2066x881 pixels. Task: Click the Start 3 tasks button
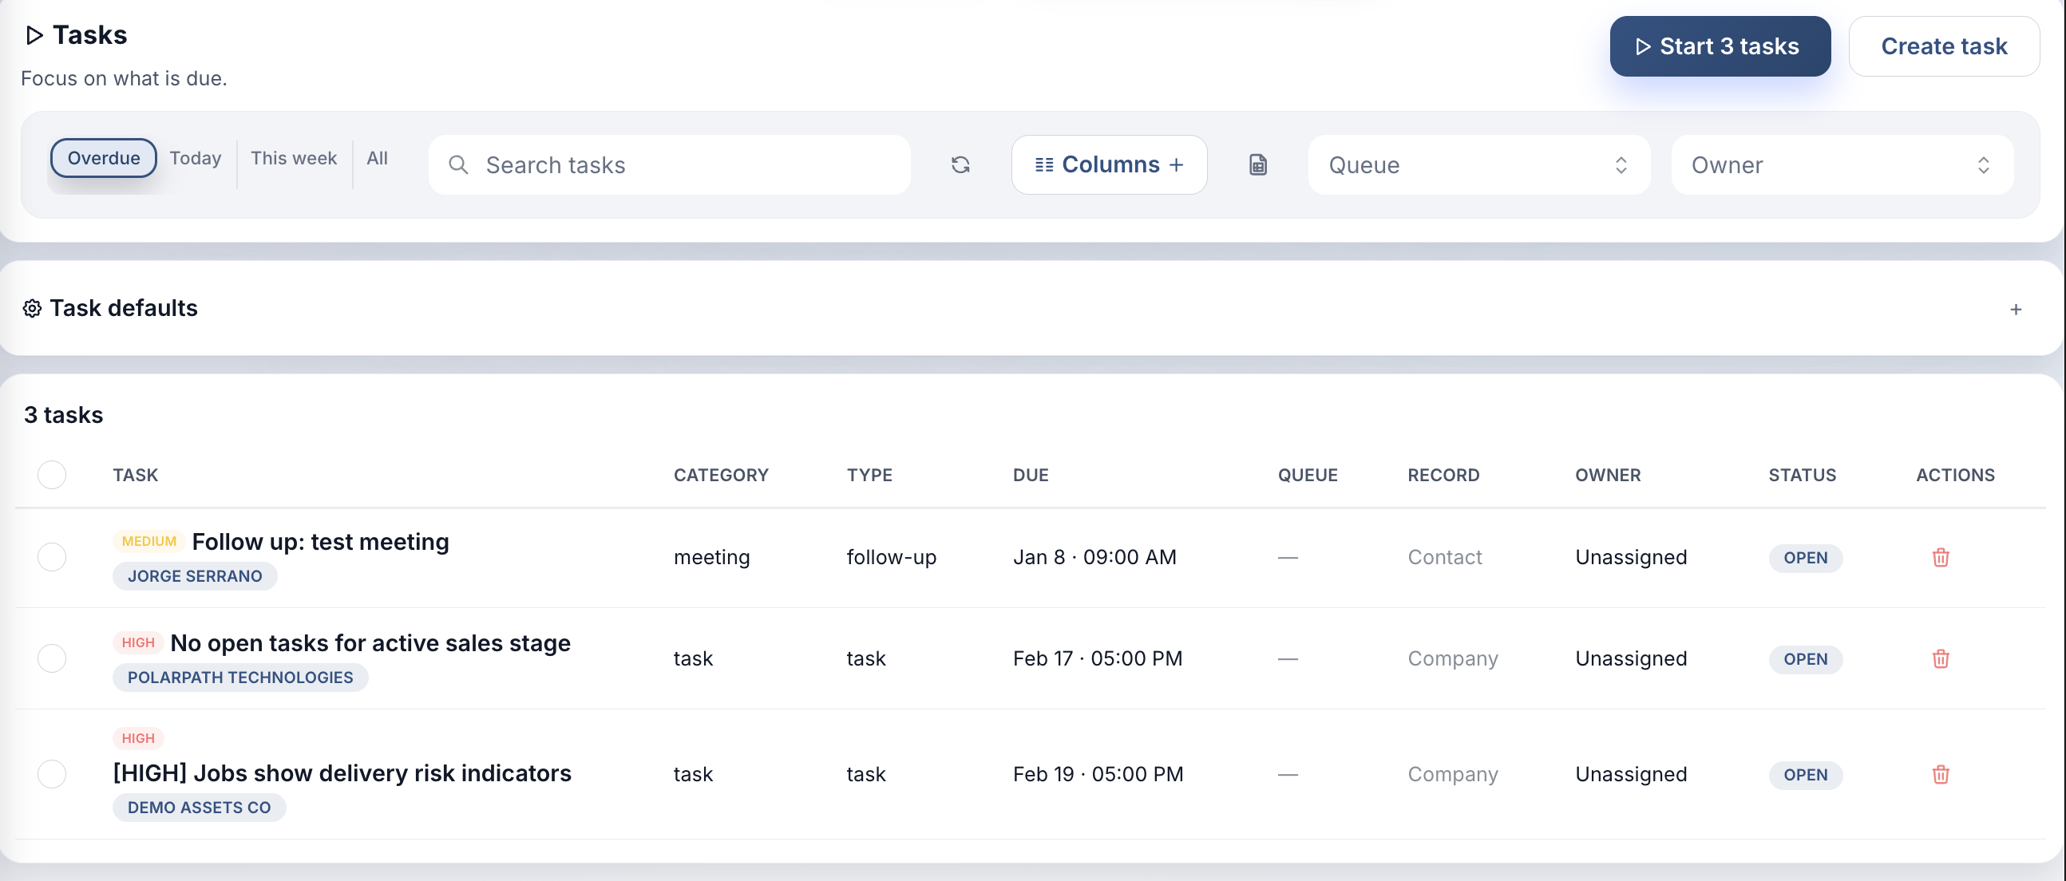click(1720, 45)
